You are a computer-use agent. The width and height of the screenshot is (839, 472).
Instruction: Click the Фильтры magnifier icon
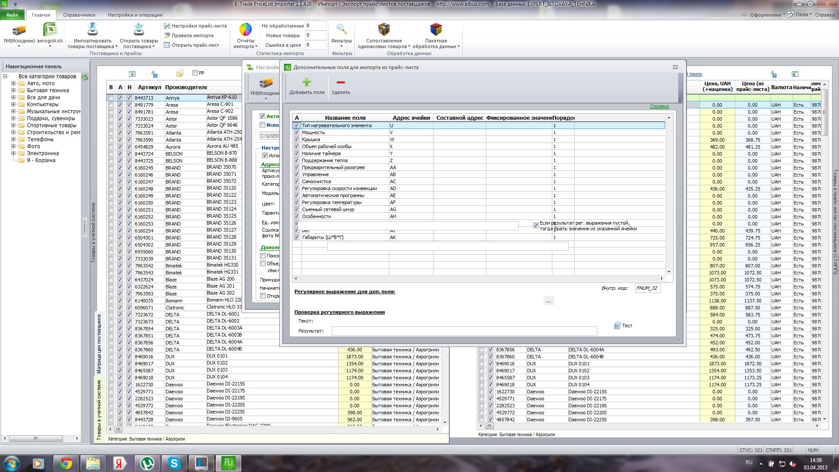pyautogui.click(x=342, y=30)
